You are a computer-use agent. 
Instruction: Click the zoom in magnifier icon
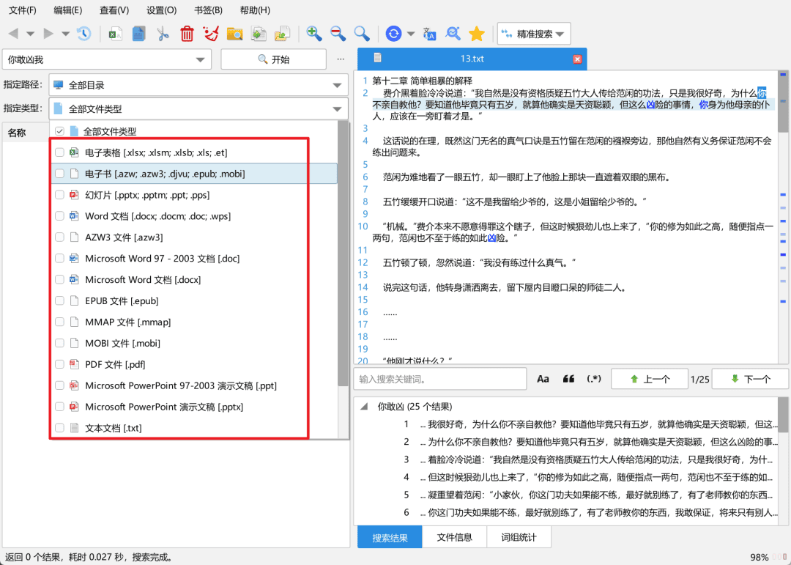point(313,34)
